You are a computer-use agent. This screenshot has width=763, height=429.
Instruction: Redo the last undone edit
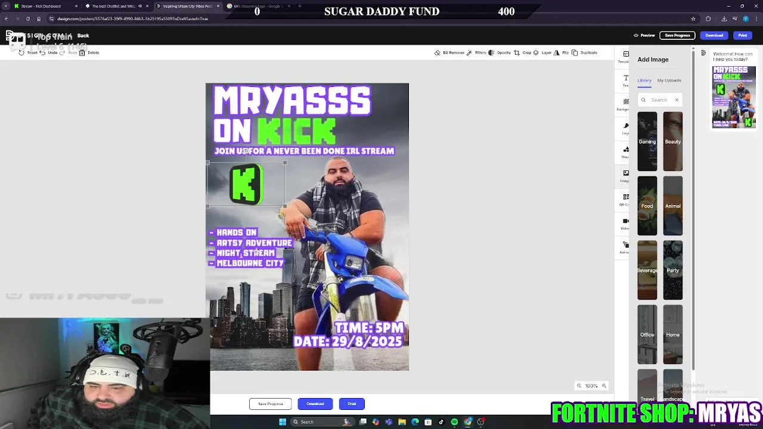69,52
